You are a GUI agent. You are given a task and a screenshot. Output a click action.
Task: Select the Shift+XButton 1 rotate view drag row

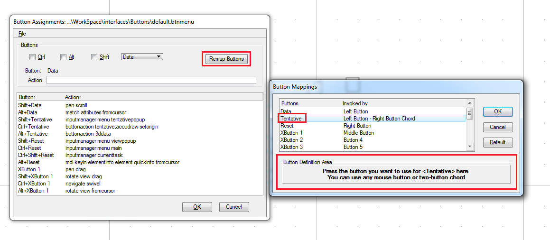(140, 176)
